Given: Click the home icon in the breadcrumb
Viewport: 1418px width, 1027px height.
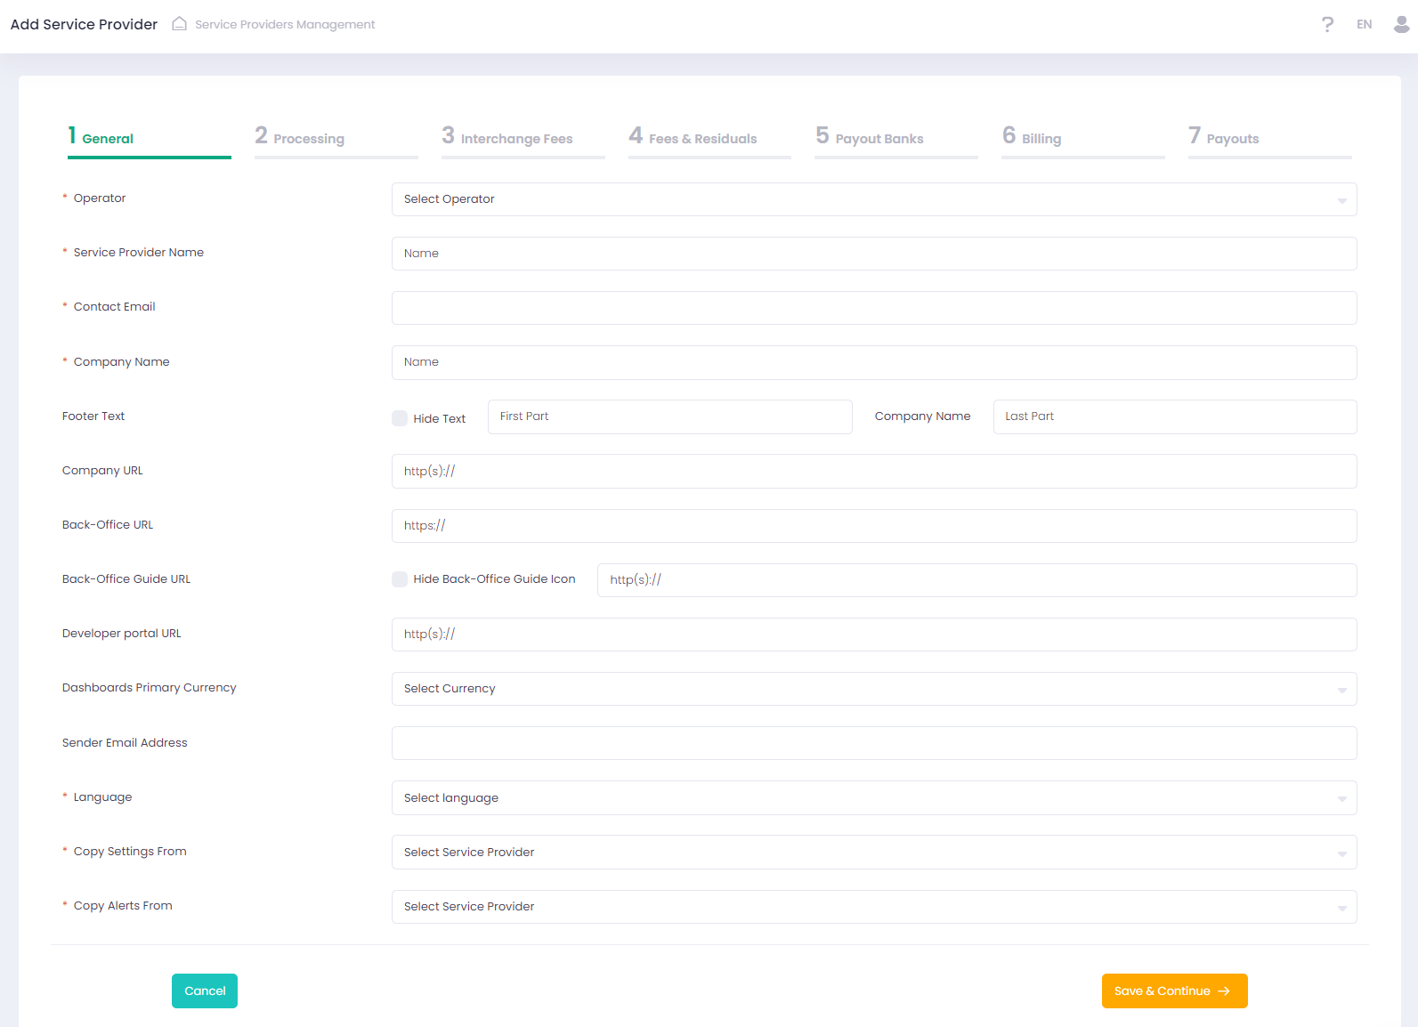Looking at the screenshot, I should point(179,24).
